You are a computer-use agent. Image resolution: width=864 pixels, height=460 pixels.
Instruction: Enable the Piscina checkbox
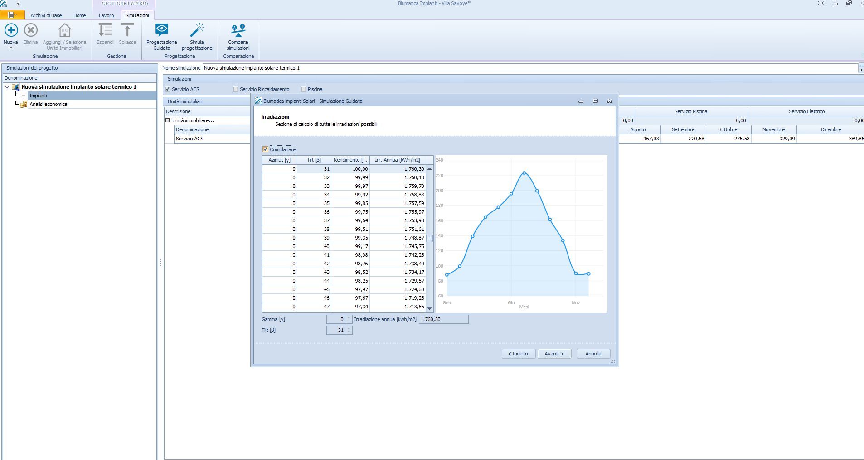pyautogui.click(x=304, y=89)
